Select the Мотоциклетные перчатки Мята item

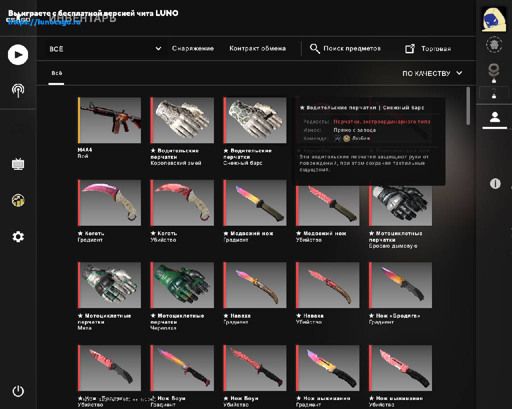click(109, 285)
